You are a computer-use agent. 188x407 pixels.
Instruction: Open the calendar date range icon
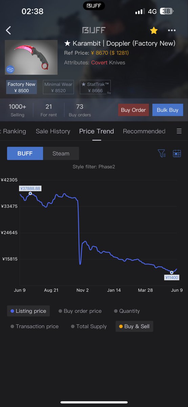[177, 153]
